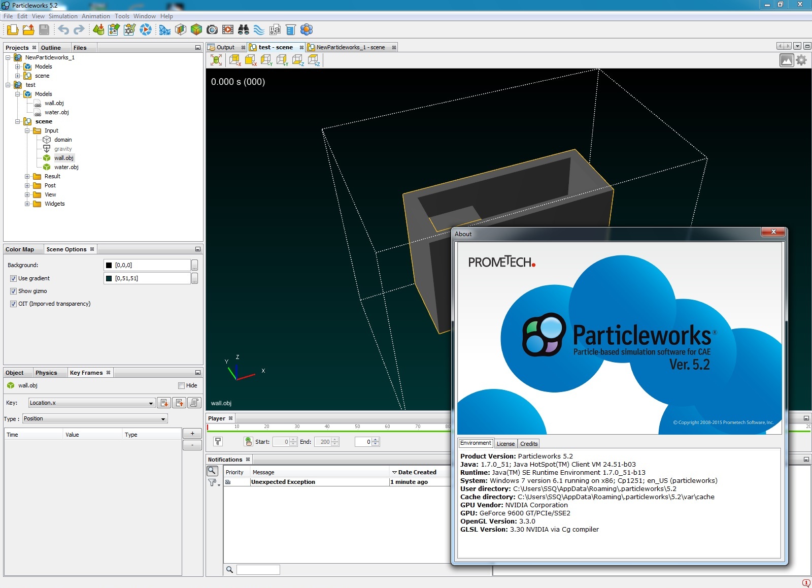Set view to +X with cube icon
The width and height of the screenshot is (812, 588).
point(251,60)
